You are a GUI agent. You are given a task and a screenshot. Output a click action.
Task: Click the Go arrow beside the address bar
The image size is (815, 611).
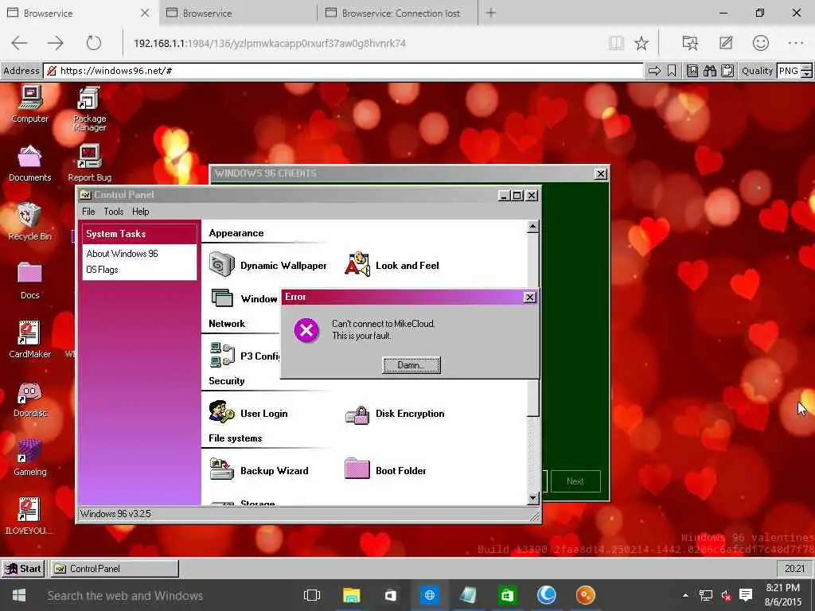654,71
